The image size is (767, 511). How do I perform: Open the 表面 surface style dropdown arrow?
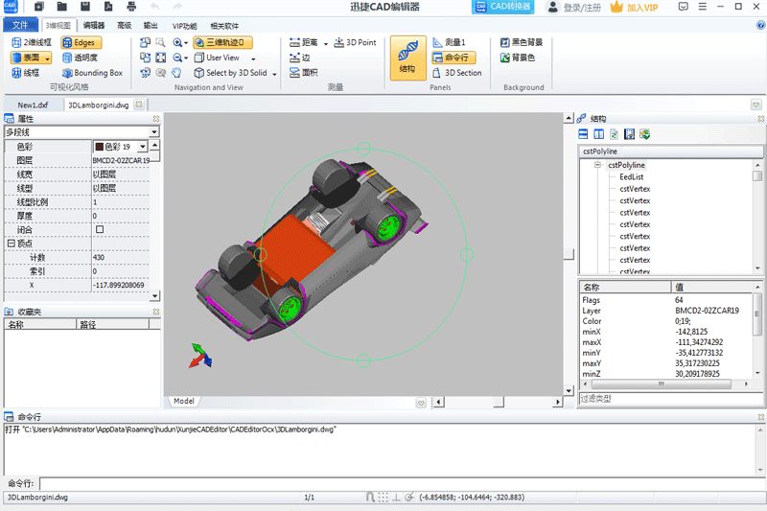(47, 58)
